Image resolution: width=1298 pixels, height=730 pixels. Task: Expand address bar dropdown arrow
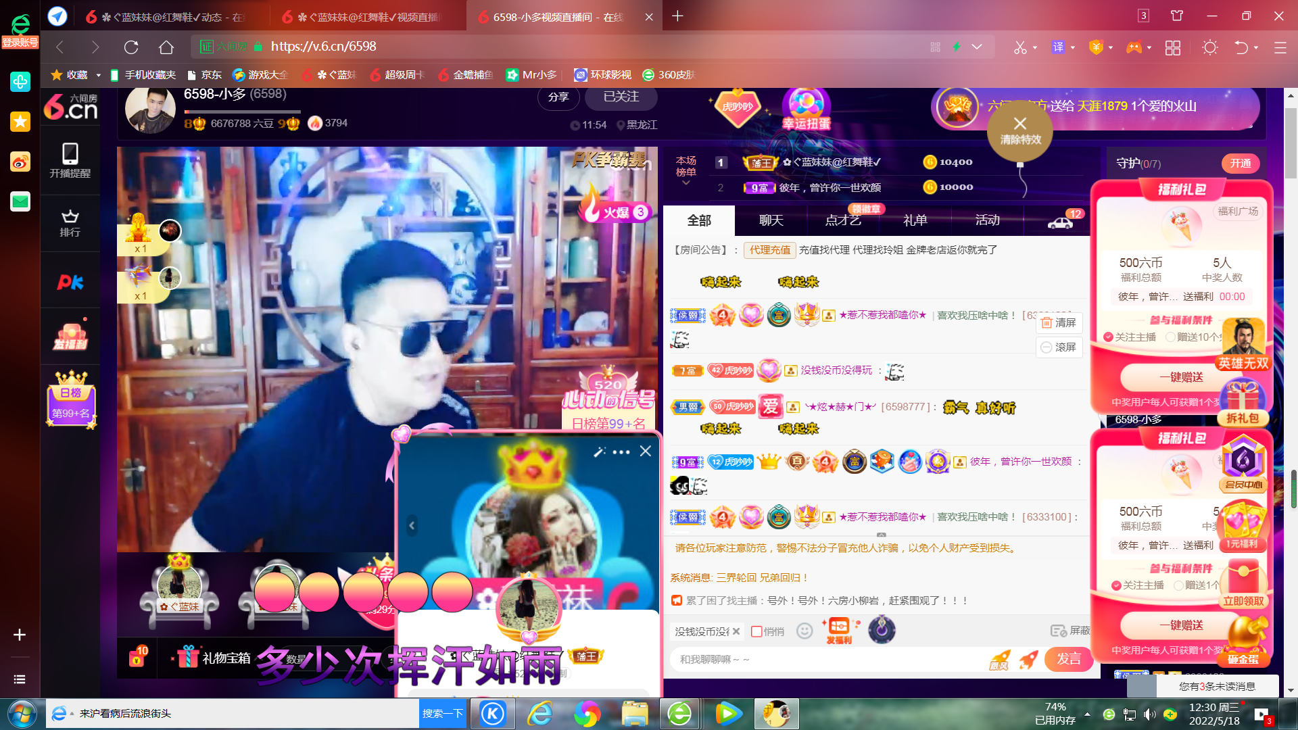click(x=977, y=47)
